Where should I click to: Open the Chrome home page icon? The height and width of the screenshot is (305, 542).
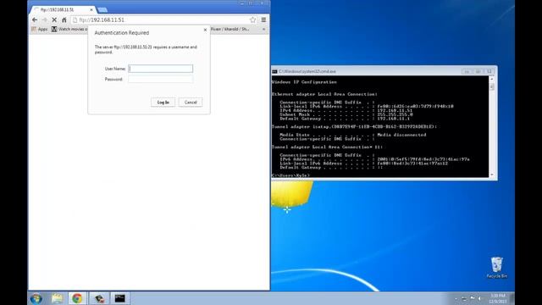click(x=64, y=20)
